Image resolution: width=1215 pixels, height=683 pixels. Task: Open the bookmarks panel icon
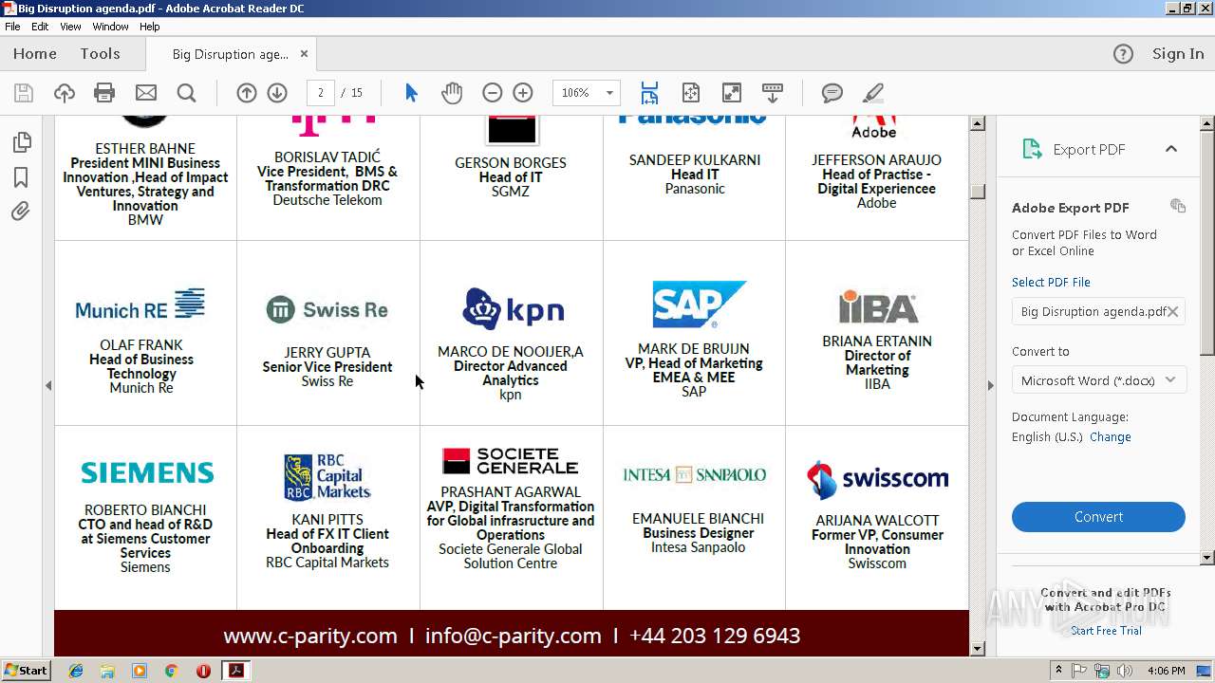pyautogui.click(x=21, y=177)
